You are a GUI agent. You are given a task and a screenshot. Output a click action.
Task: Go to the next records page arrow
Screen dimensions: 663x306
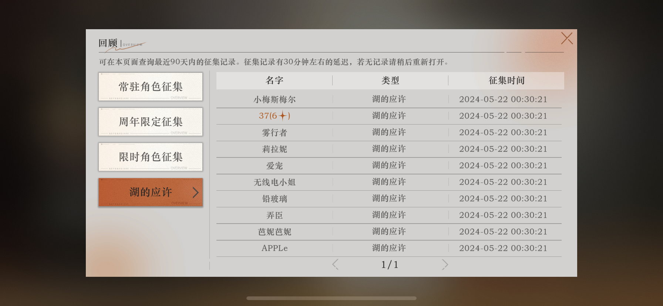pyautogui.click(x=445, y=264)
